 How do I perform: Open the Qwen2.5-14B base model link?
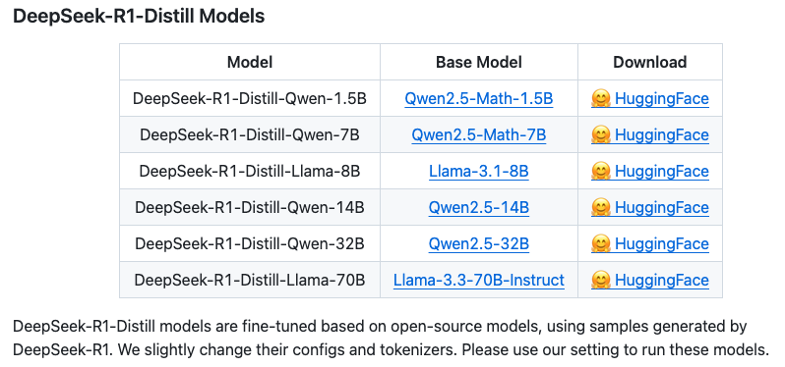click(479, 207)
